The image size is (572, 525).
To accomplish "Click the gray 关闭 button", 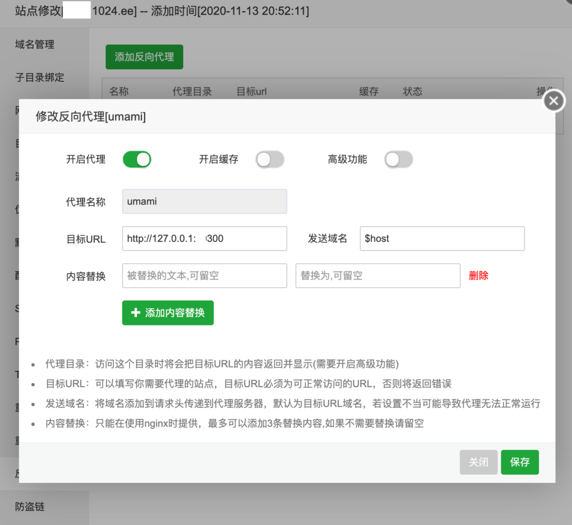I will pyautogui.click(x=479, y=462).
